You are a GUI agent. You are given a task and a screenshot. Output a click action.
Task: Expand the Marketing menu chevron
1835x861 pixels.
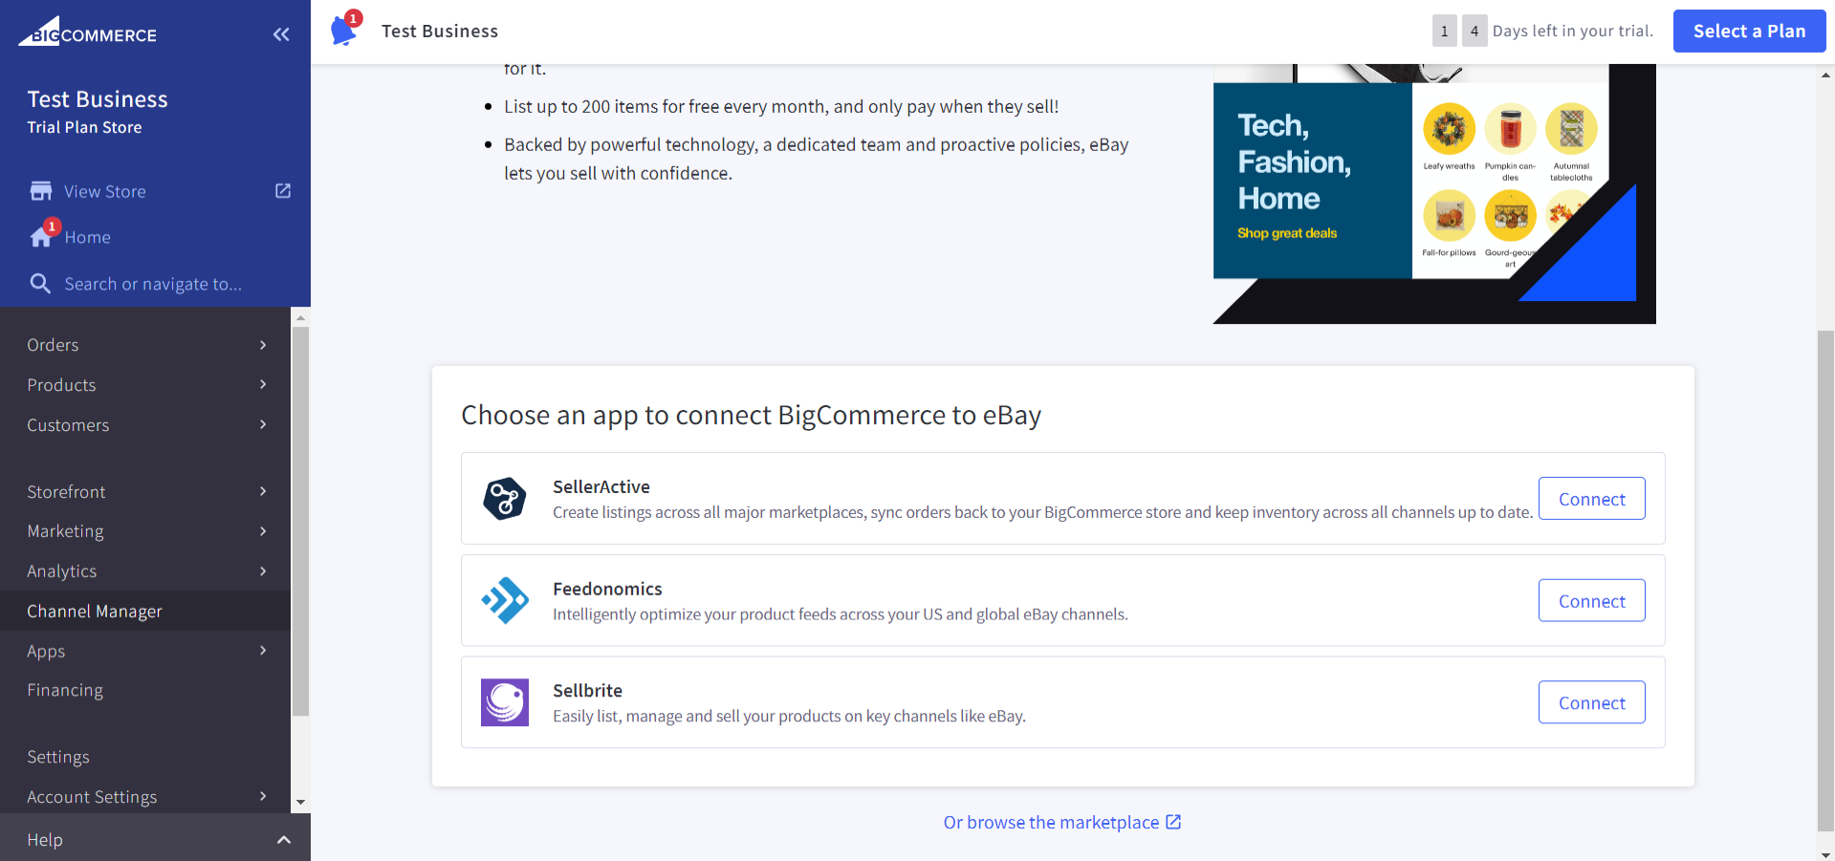click(x=263, y=531)
